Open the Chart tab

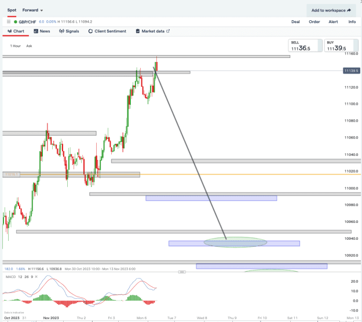16,31
